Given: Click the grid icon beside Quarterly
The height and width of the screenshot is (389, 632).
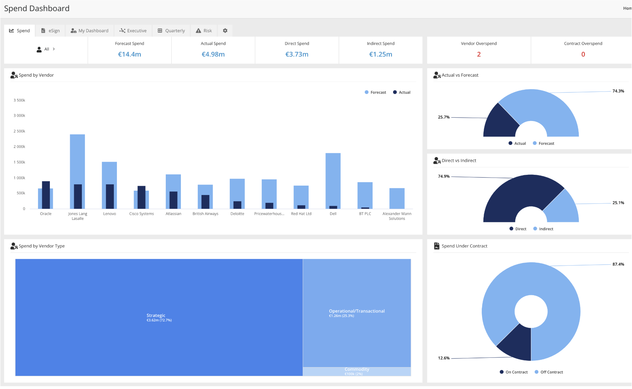Looking at the screenshot, I should (160, 30).
